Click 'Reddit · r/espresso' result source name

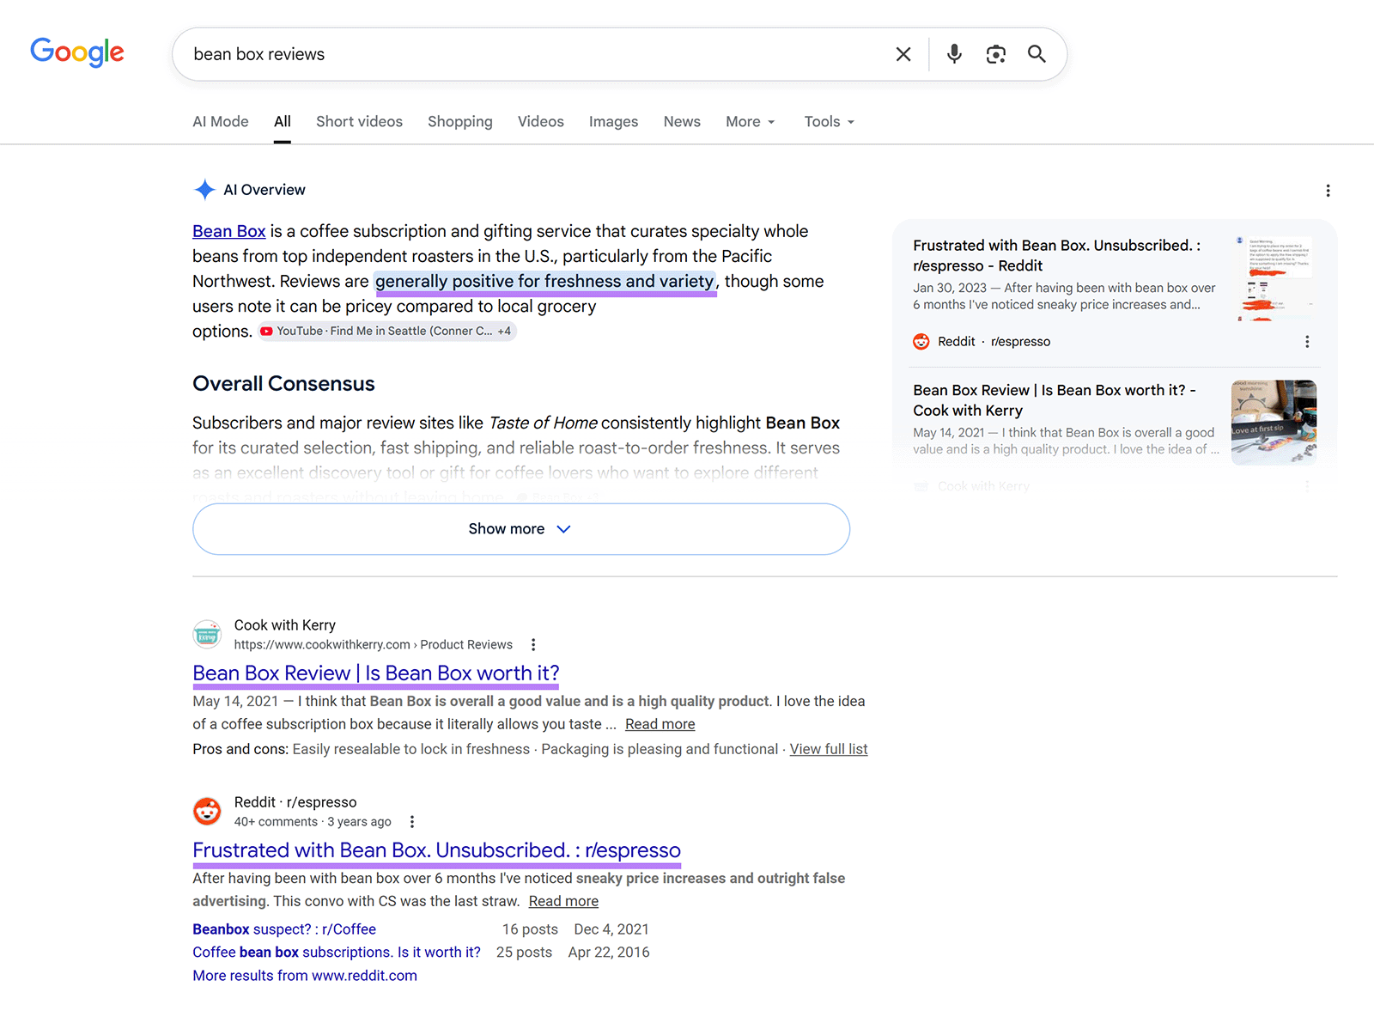(x=295, y=802)
